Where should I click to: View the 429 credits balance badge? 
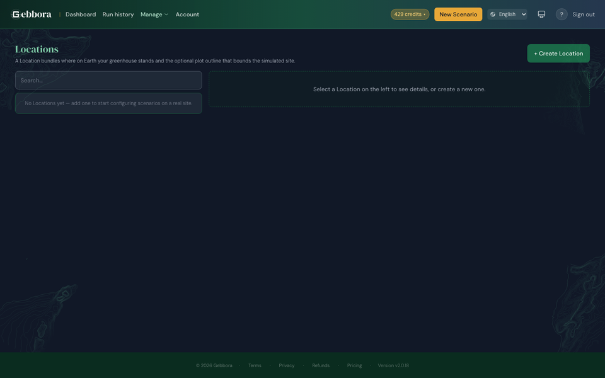coord(410,14)
